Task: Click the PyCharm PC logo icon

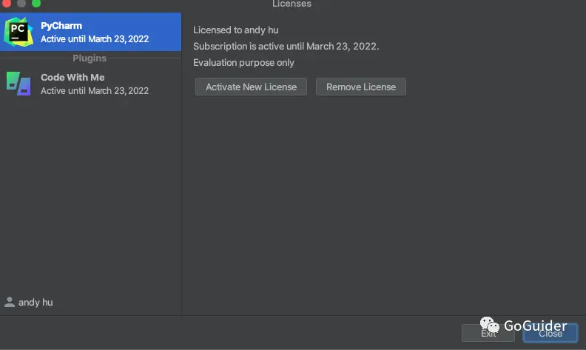Action: (18, 32)
